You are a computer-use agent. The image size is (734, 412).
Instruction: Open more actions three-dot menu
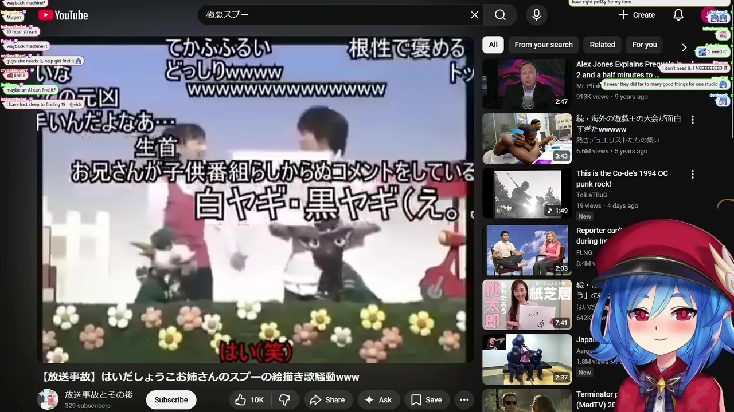464,400
